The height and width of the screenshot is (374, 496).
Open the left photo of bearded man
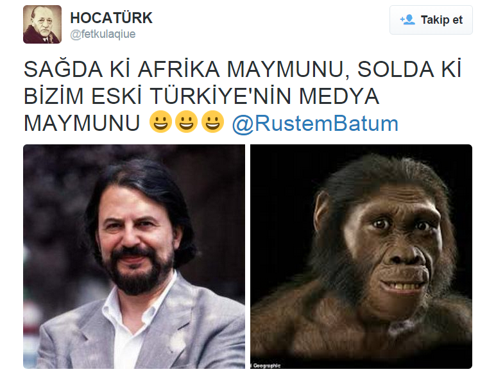(134, 257)
